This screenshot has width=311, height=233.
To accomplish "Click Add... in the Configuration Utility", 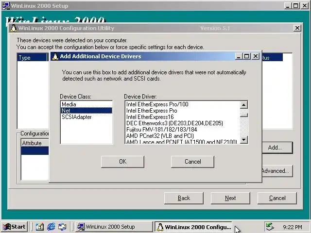I will (277, 148).
